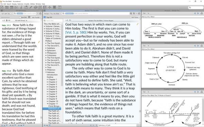The width and height of the screenshot is (204, 127).
Task: Click the next blue arrow in top image pane
Action: click(198, 13)
